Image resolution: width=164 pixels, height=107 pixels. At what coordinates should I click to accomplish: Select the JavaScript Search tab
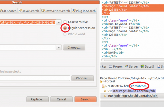point(56,11)
